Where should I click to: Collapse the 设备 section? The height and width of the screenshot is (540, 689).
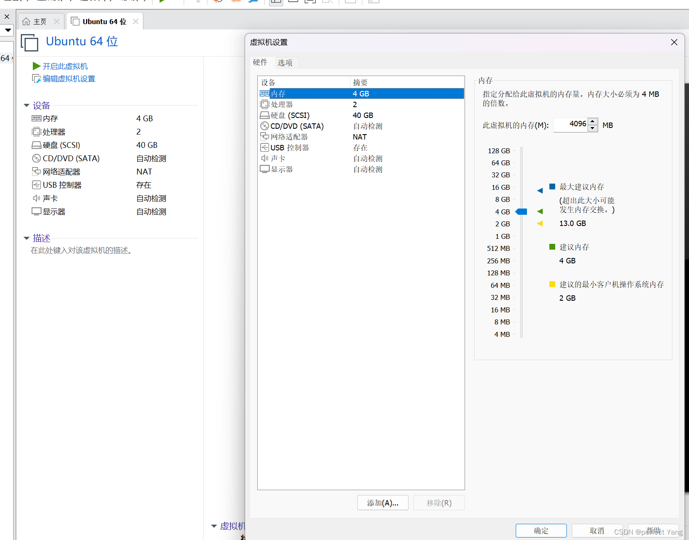[x=27, y=106]
